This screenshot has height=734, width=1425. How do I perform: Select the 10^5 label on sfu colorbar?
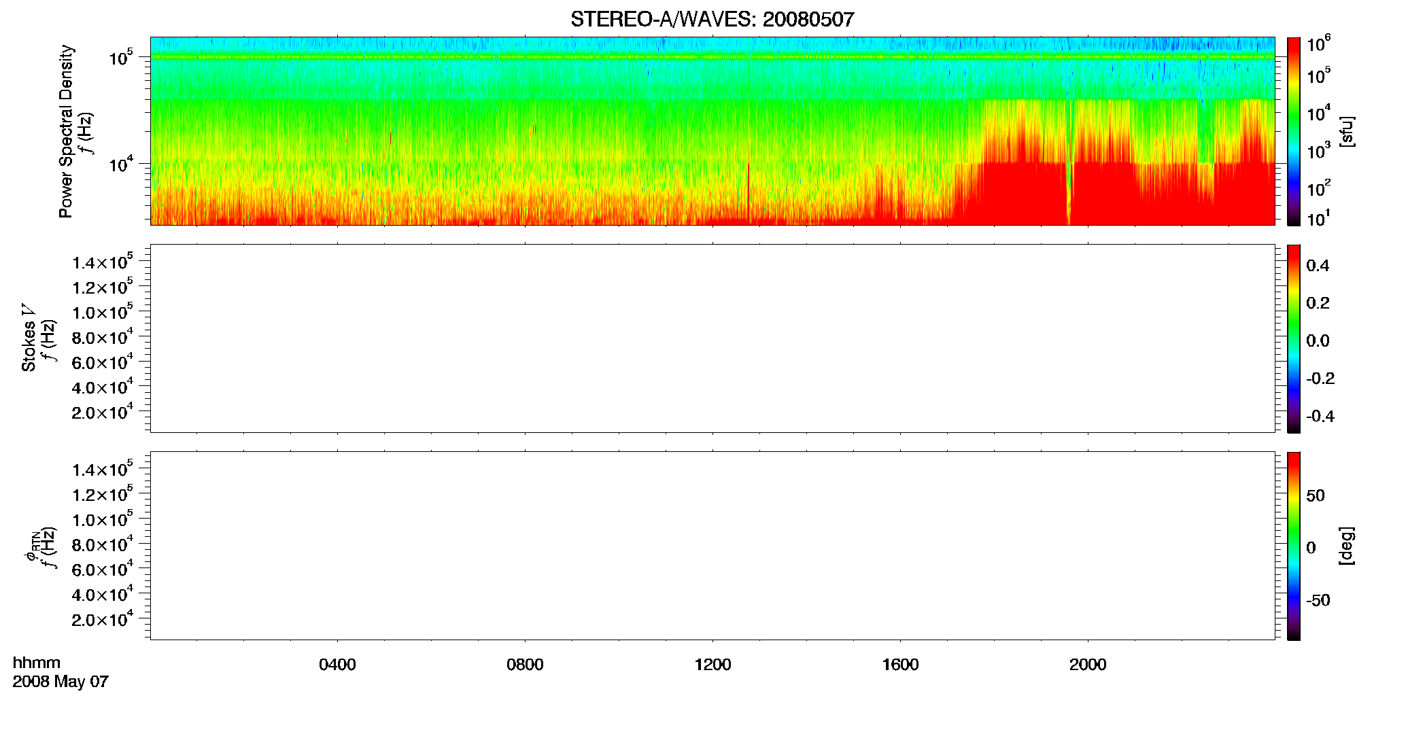coord(1318,75)
